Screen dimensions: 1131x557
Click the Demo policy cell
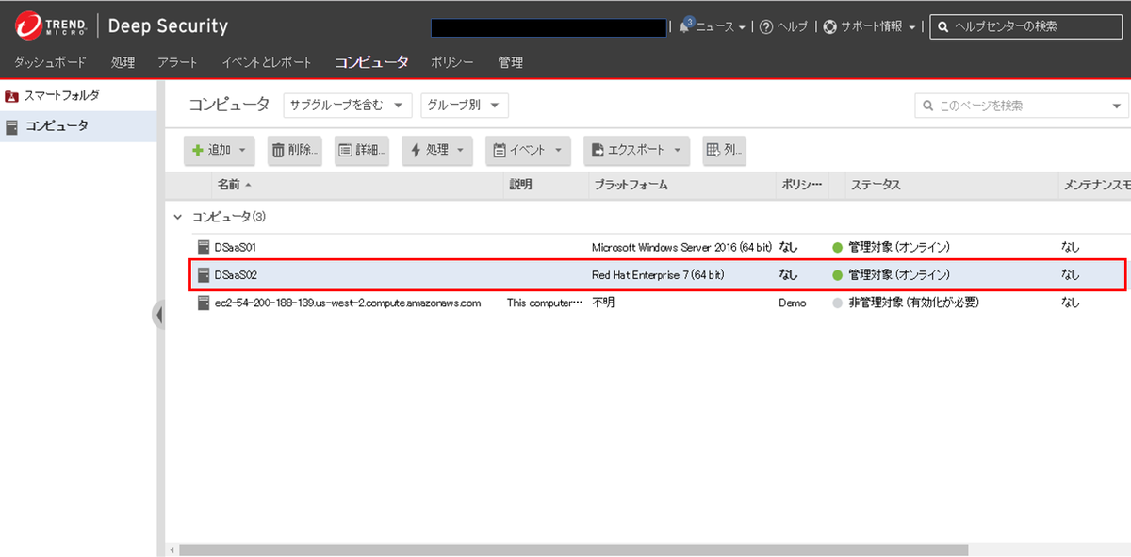coord(793,303)
